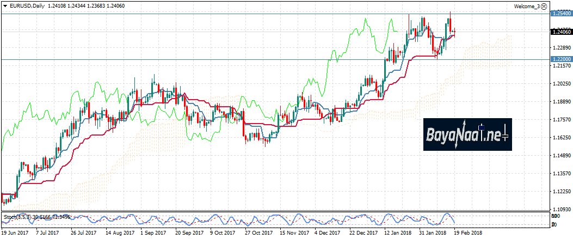Click the 1.10930 price on the scale
Screen dimensions: 573x239
tap(560, 210)
